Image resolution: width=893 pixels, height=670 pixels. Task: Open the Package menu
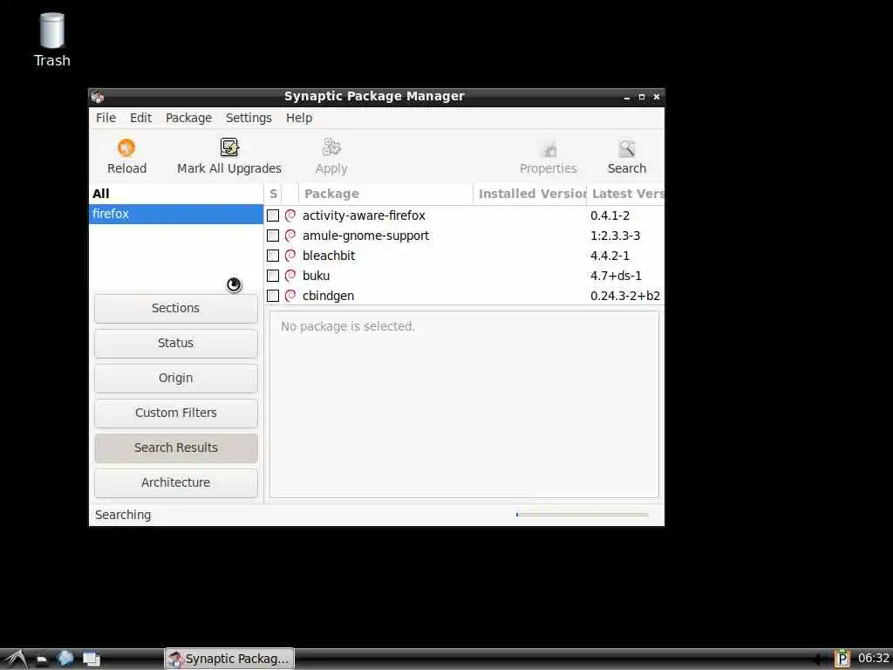click(x=188, y=118)
